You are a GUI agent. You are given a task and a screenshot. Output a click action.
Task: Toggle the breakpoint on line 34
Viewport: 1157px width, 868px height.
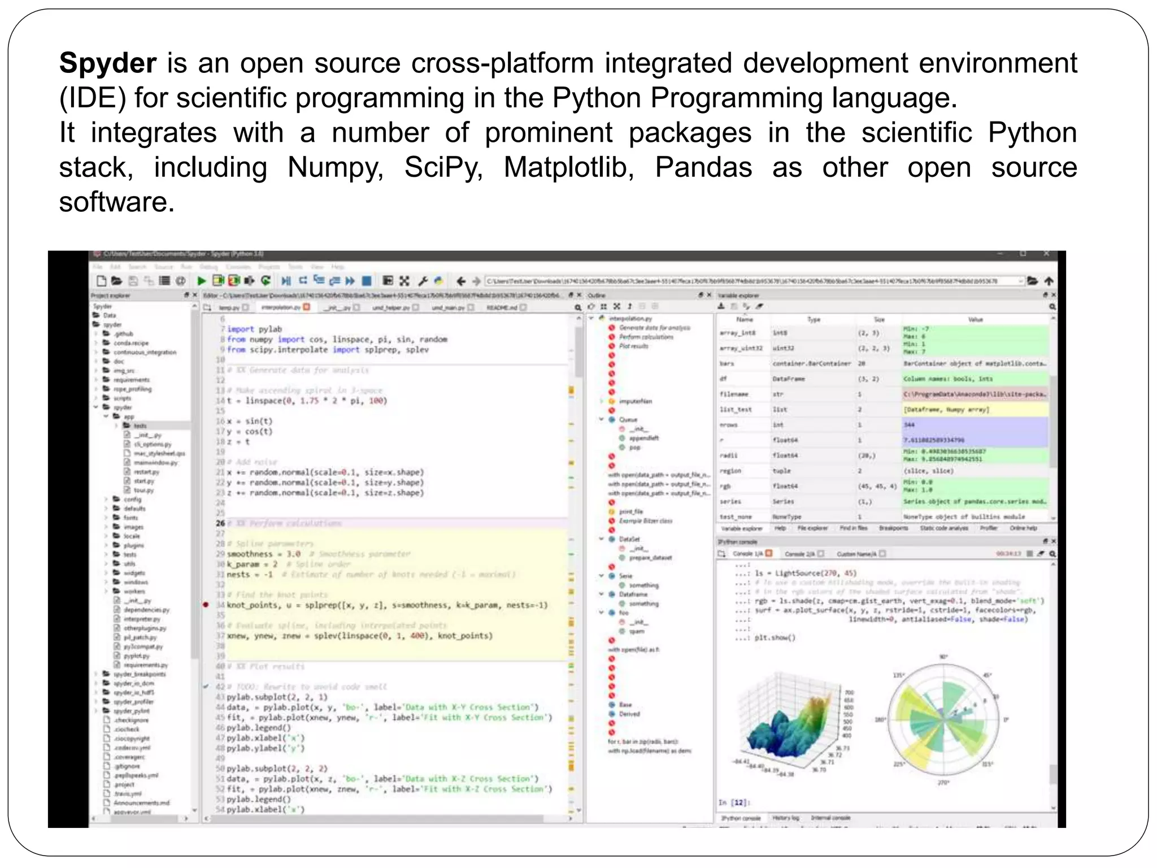point(206,605)
